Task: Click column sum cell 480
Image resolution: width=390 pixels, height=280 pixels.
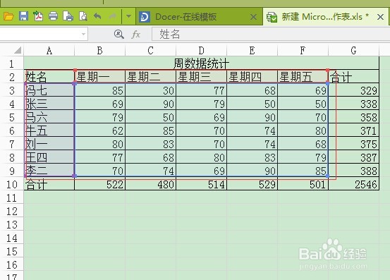Action: (x=150, y=184)
